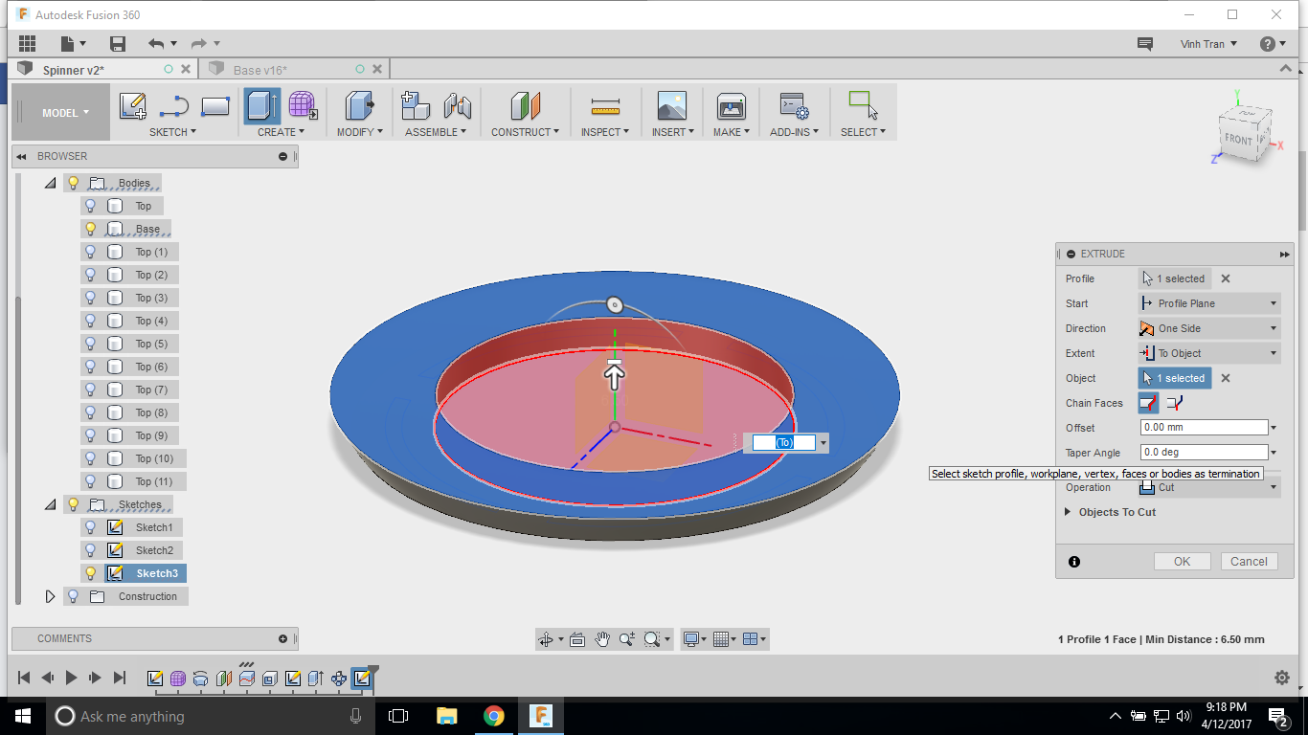Select the Create Sketch tool

click(133, 105)
